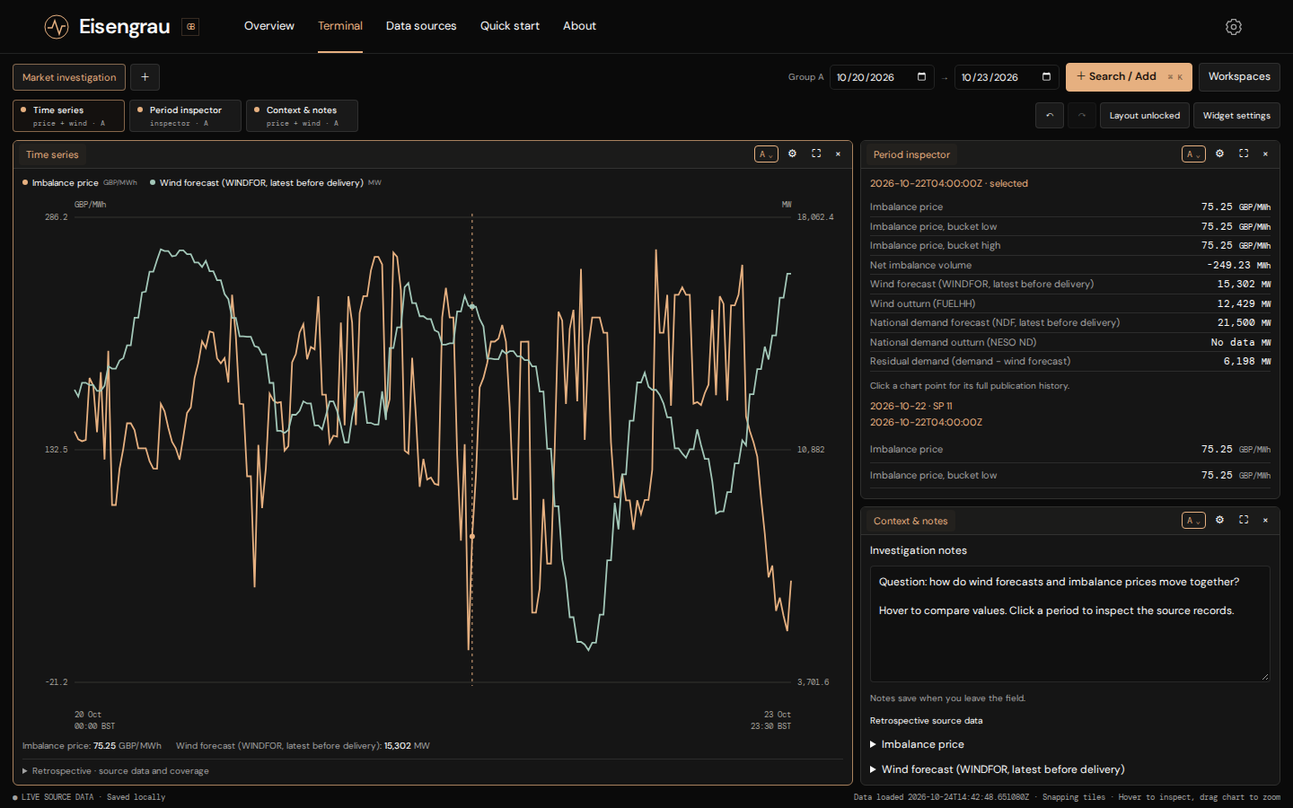
Task: Toggle the Layout unlocked button
Action: coord(1145,115)
